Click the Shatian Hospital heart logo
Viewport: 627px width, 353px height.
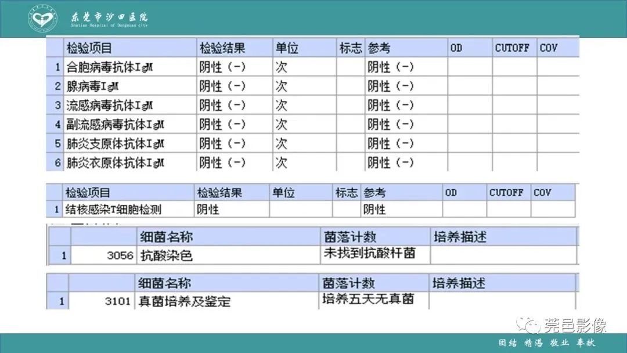tap(43, 19)
